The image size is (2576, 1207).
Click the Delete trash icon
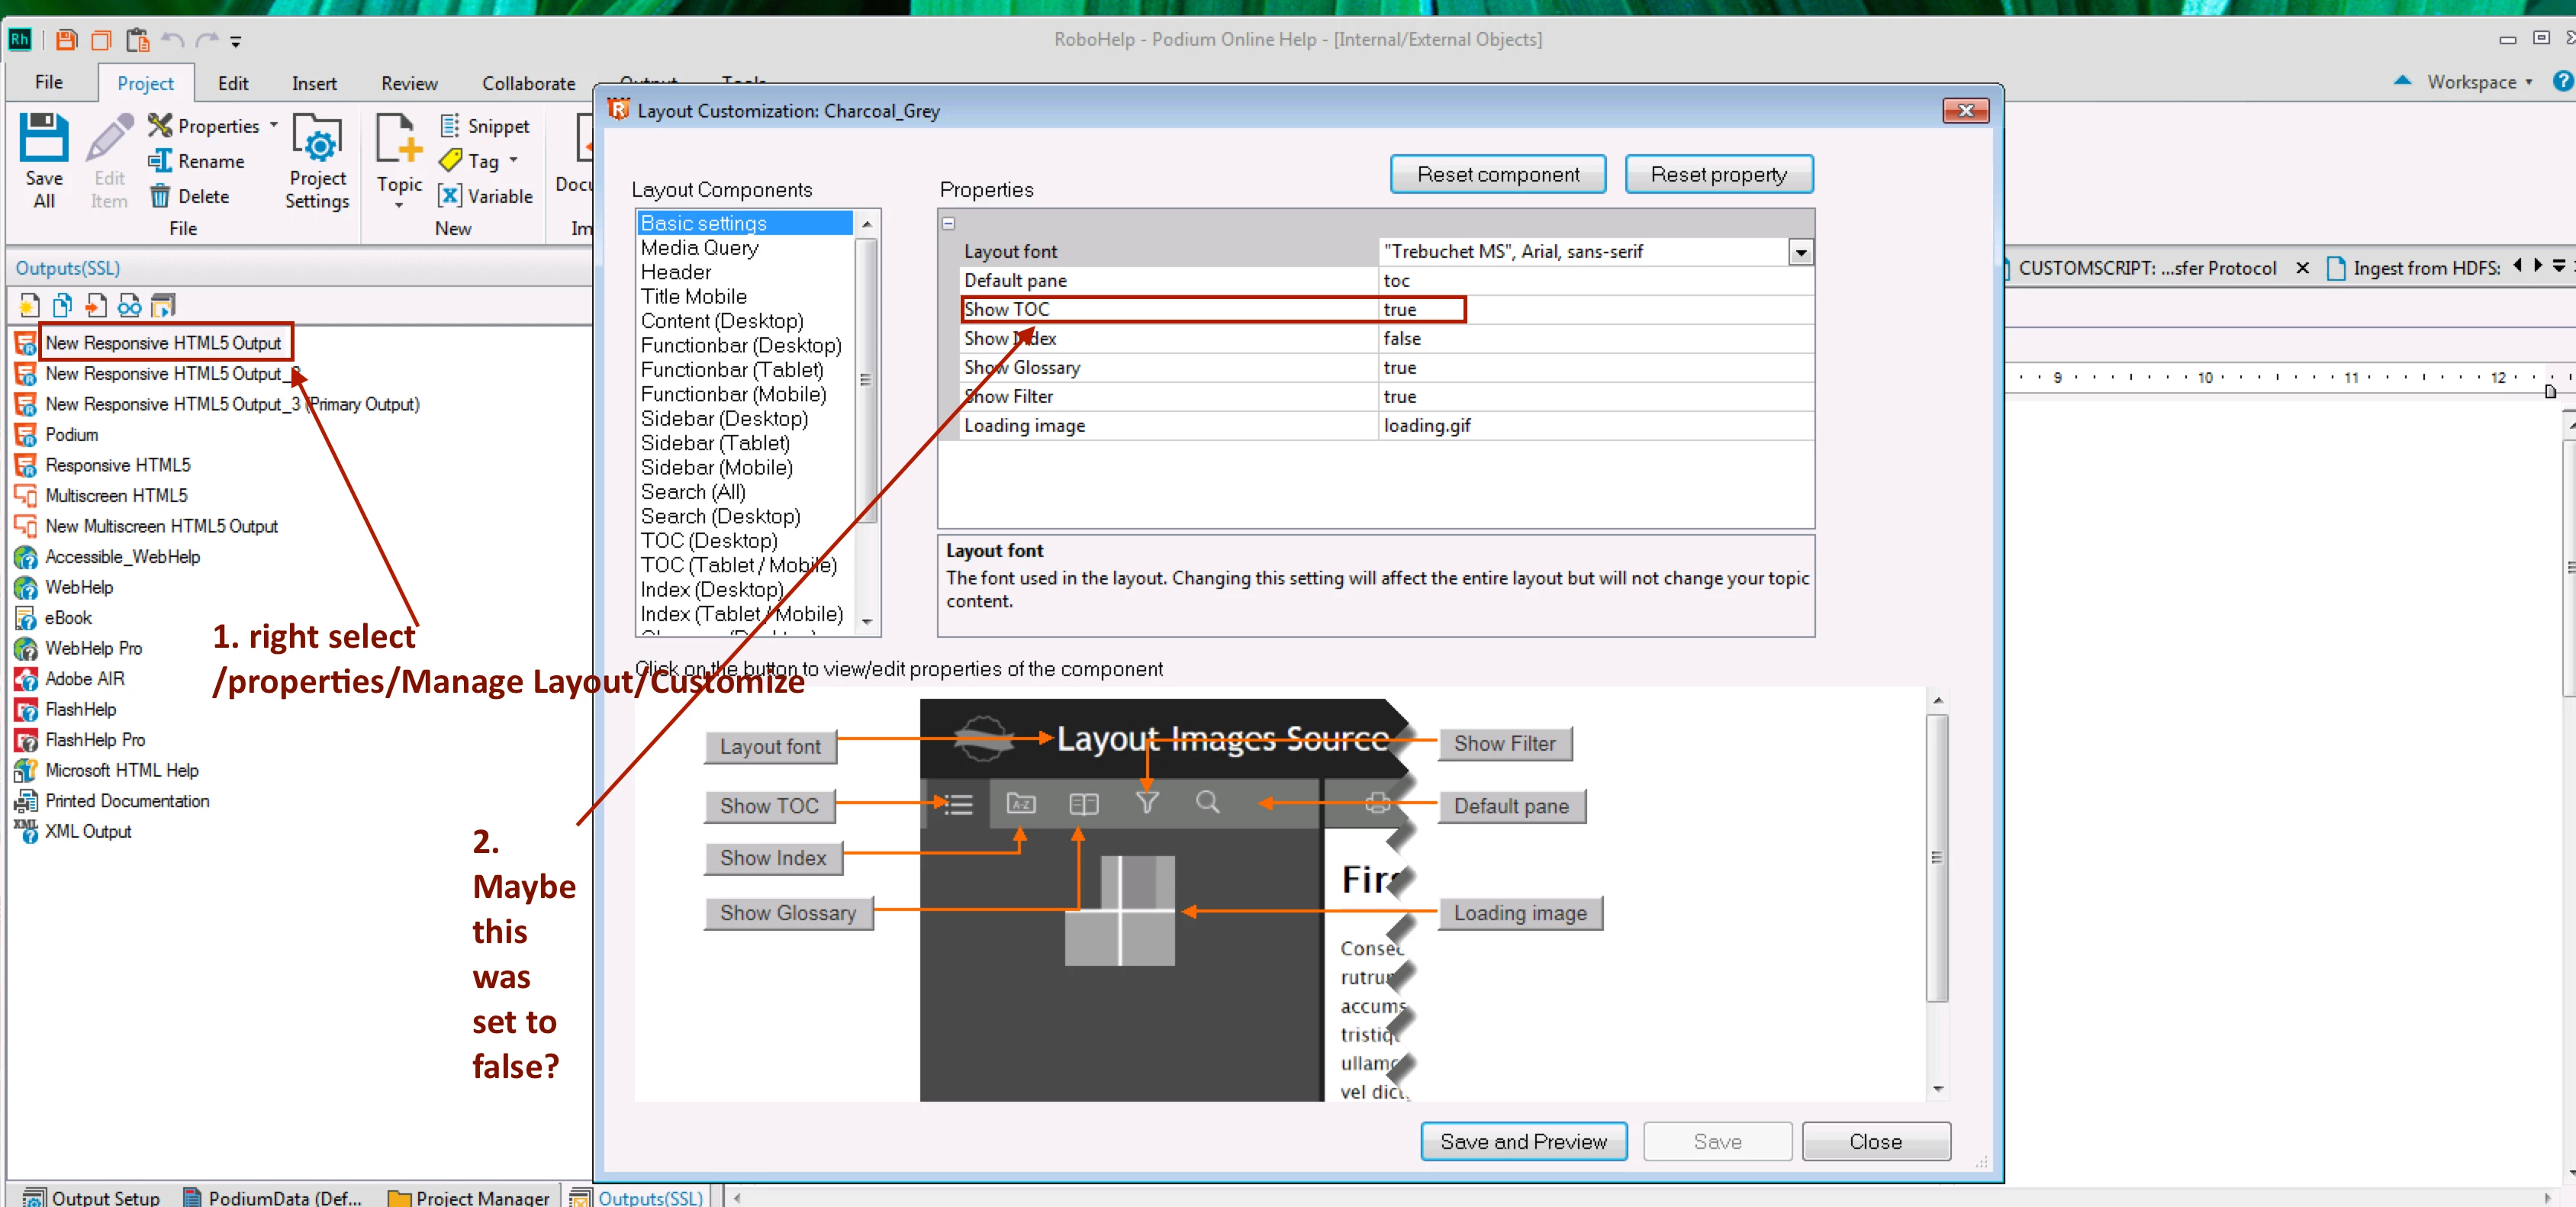(160, 196)
